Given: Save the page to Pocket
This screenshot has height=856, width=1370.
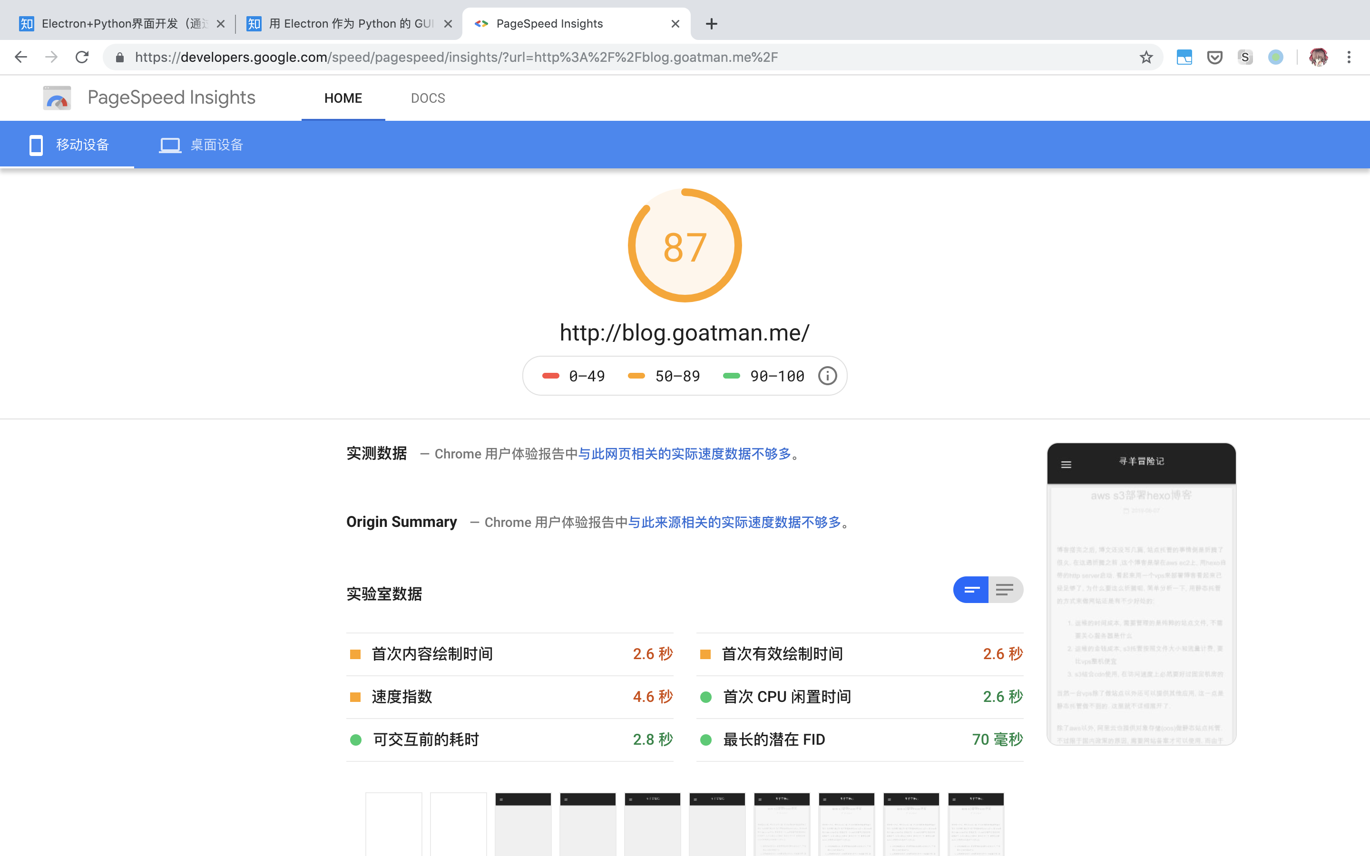Looking at the screenshot, I should coord(1215,57).
